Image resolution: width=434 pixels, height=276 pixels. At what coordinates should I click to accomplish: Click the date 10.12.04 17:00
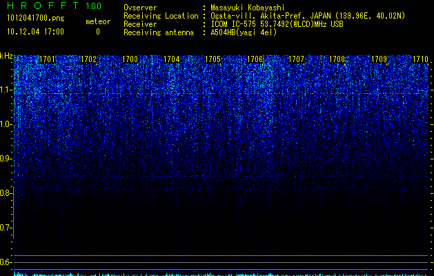pyautogui.click(x=35, y=32)
